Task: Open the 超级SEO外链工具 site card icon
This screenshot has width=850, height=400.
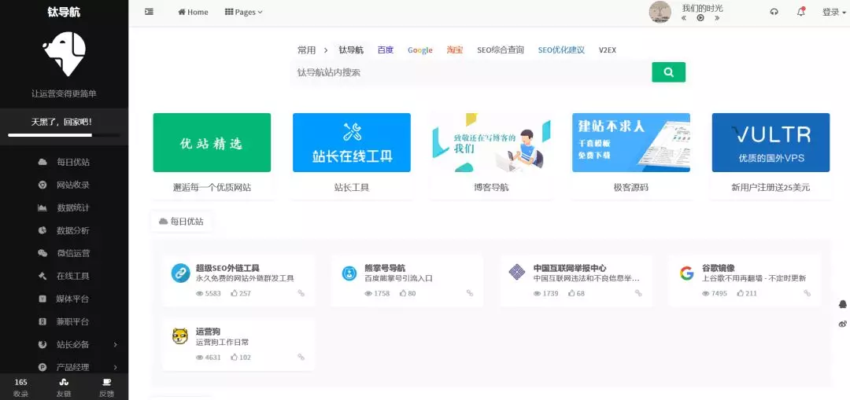Action: coord(180,273)
